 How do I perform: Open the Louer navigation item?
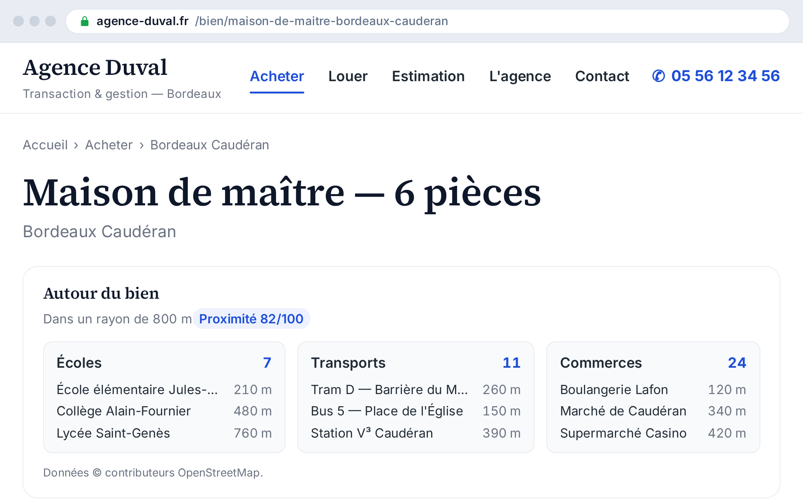coord(348,76)
